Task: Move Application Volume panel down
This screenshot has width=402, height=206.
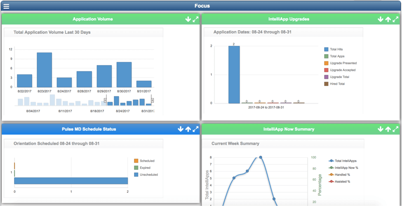Action: tap(188, 19)
